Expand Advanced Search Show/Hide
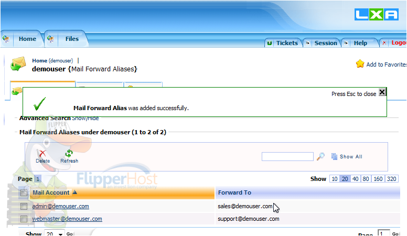This screenshot has width=407, height=236. coord(85,119)
